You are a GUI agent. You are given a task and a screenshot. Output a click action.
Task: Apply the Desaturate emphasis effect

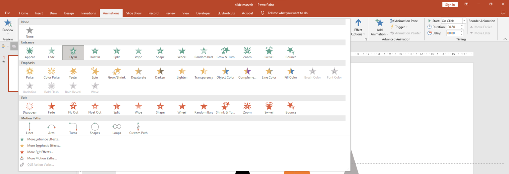click(x=139, y=73)
